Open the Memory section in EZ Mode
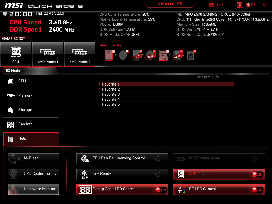The width and height of the screenshot is (272, 204). 31,96
